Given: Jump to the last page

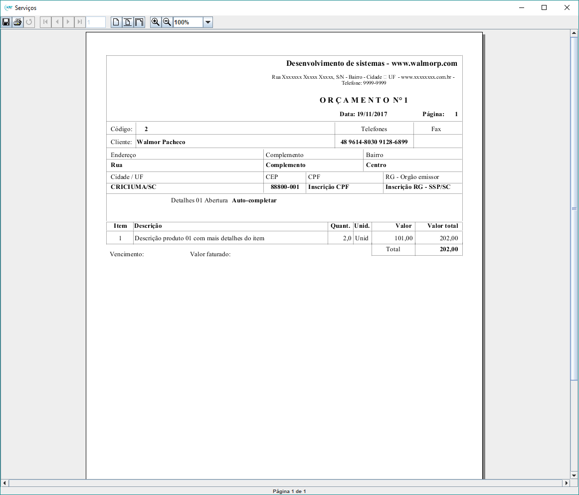Looking at the screenshot, I should (80, 22).
